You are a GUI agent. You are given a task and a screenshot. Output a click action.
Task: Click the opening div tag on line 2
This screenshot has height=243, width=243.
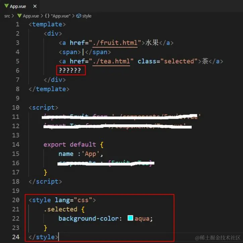pos(53,34)
